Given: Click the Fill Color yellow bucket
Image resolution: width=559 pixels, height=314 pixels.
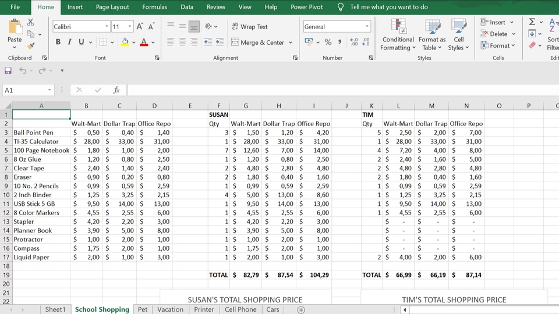Looking at the screenshot, I should coord(125,42).
